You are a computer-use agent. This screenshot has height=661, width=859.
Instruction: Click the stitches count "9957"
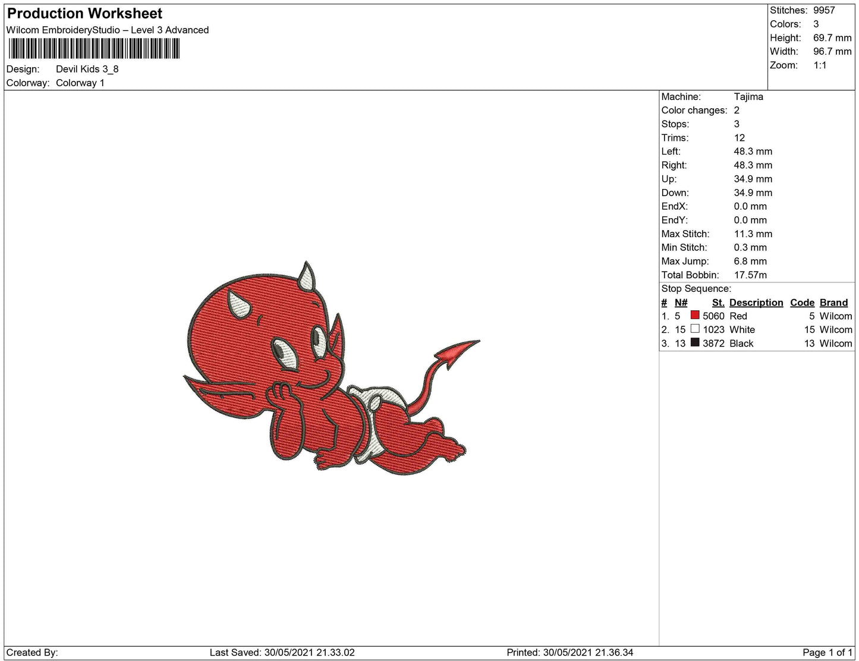(x=824, y=10)
